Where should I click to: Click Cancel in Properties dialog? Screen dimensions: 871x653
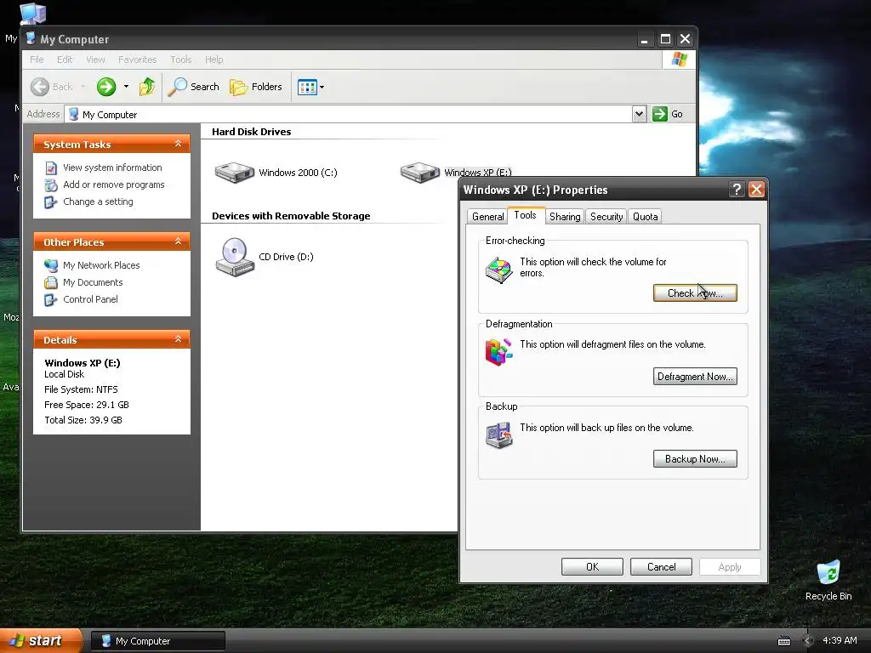click(x=661, y=566)
